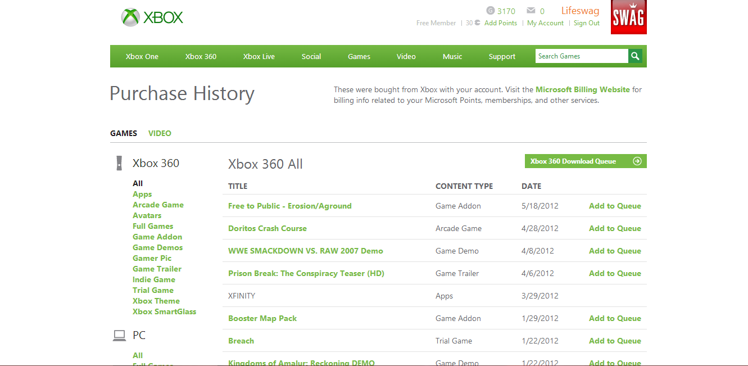Click the Xbox 360 console icon in sidebar
This screenshot has height=366, width=748.
point(119,163)
